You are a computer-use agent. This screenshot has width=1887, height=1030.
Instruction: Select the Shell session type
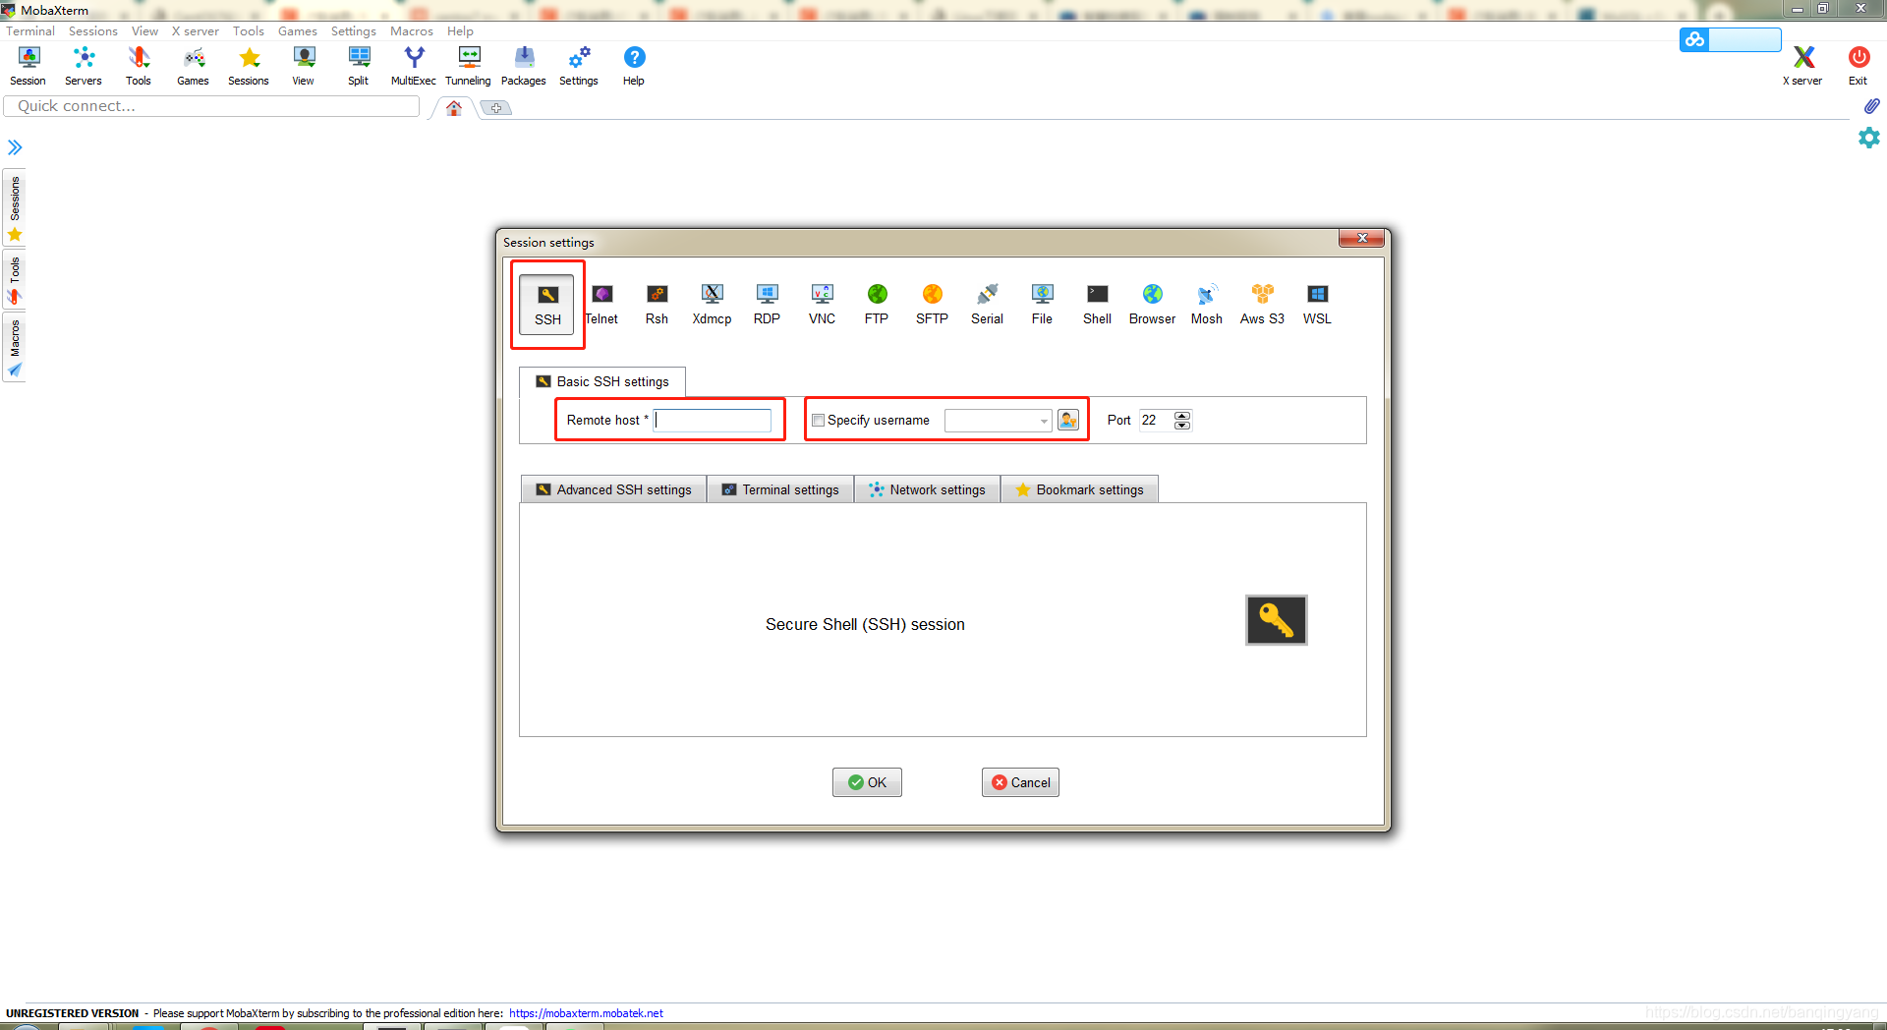coord(1097,305)
